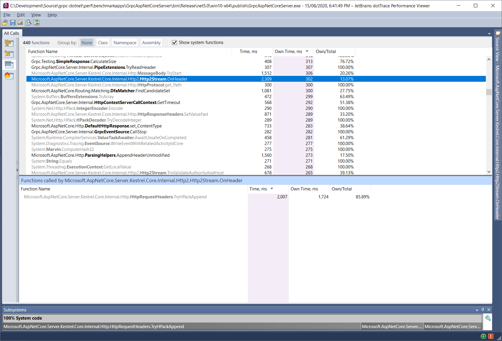Select the All Calls tab

pyautogui.click(x=11, y=33)
